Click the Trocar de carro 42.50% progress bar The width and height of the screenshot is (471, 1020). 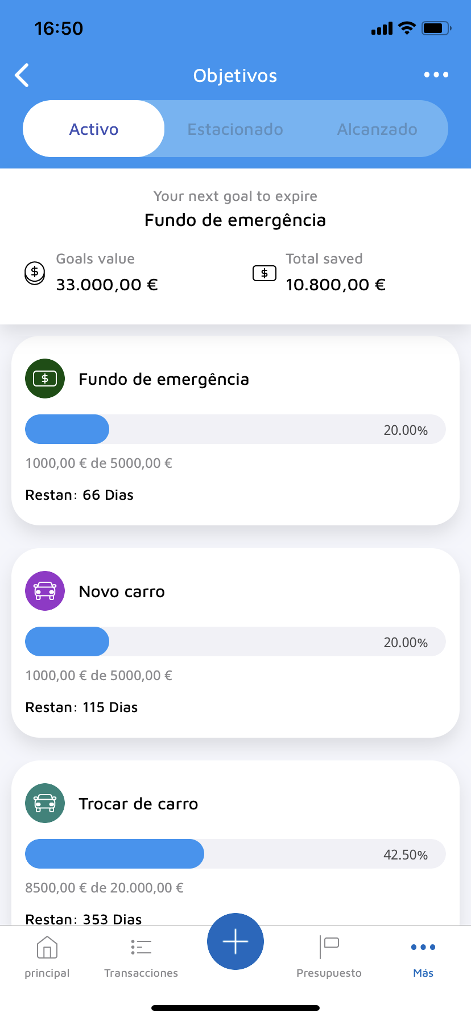point(235,854)
